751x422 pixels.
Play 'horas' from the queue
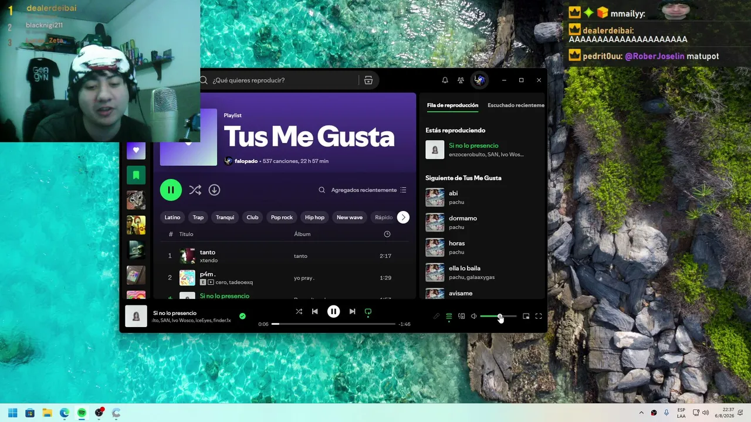tap(482, 247)
